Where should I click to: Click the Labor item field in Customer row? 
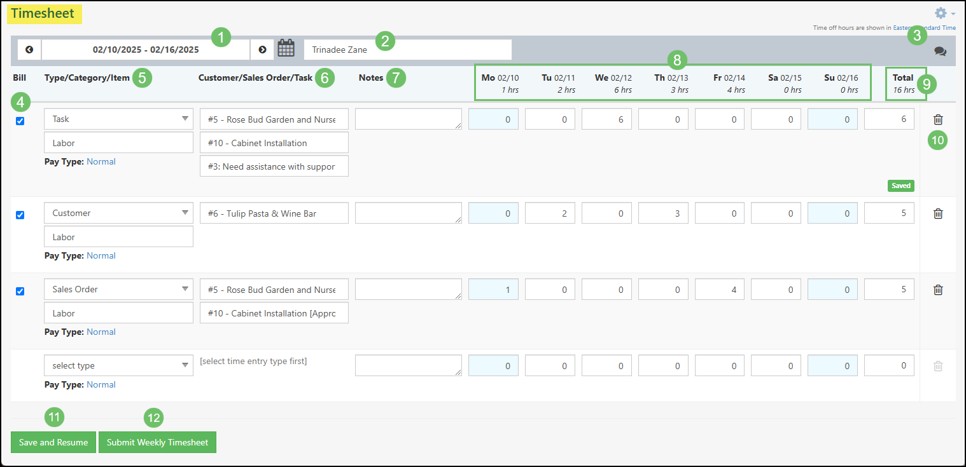pyautogui.click(x=118, y=237)
